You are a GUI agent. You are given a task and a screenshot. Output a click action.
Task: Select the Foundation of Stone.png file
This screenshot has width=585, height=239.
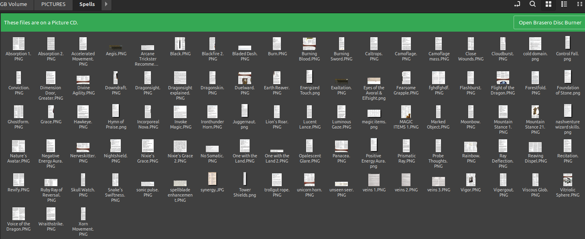pyautogui.click(x=567, y=83)
